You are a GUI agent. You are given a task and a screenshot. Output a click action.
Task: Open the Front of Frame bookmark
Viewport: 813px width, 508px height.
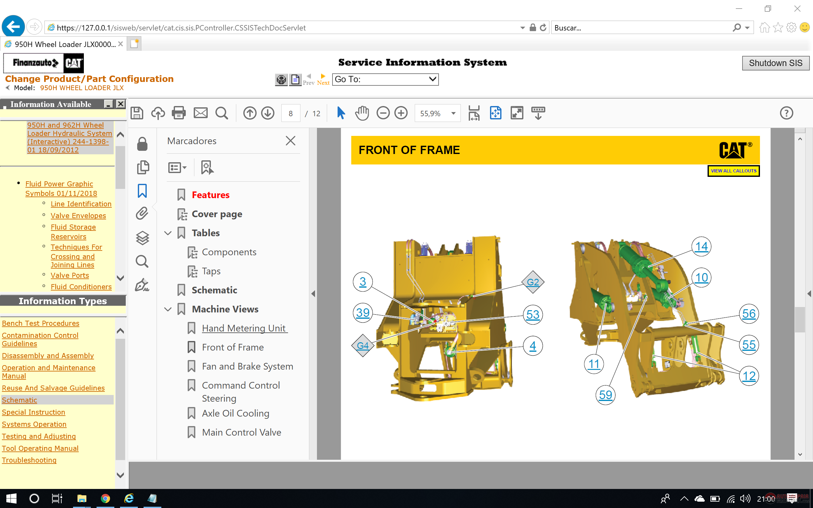pyautogui.click(x=232, y=347)
